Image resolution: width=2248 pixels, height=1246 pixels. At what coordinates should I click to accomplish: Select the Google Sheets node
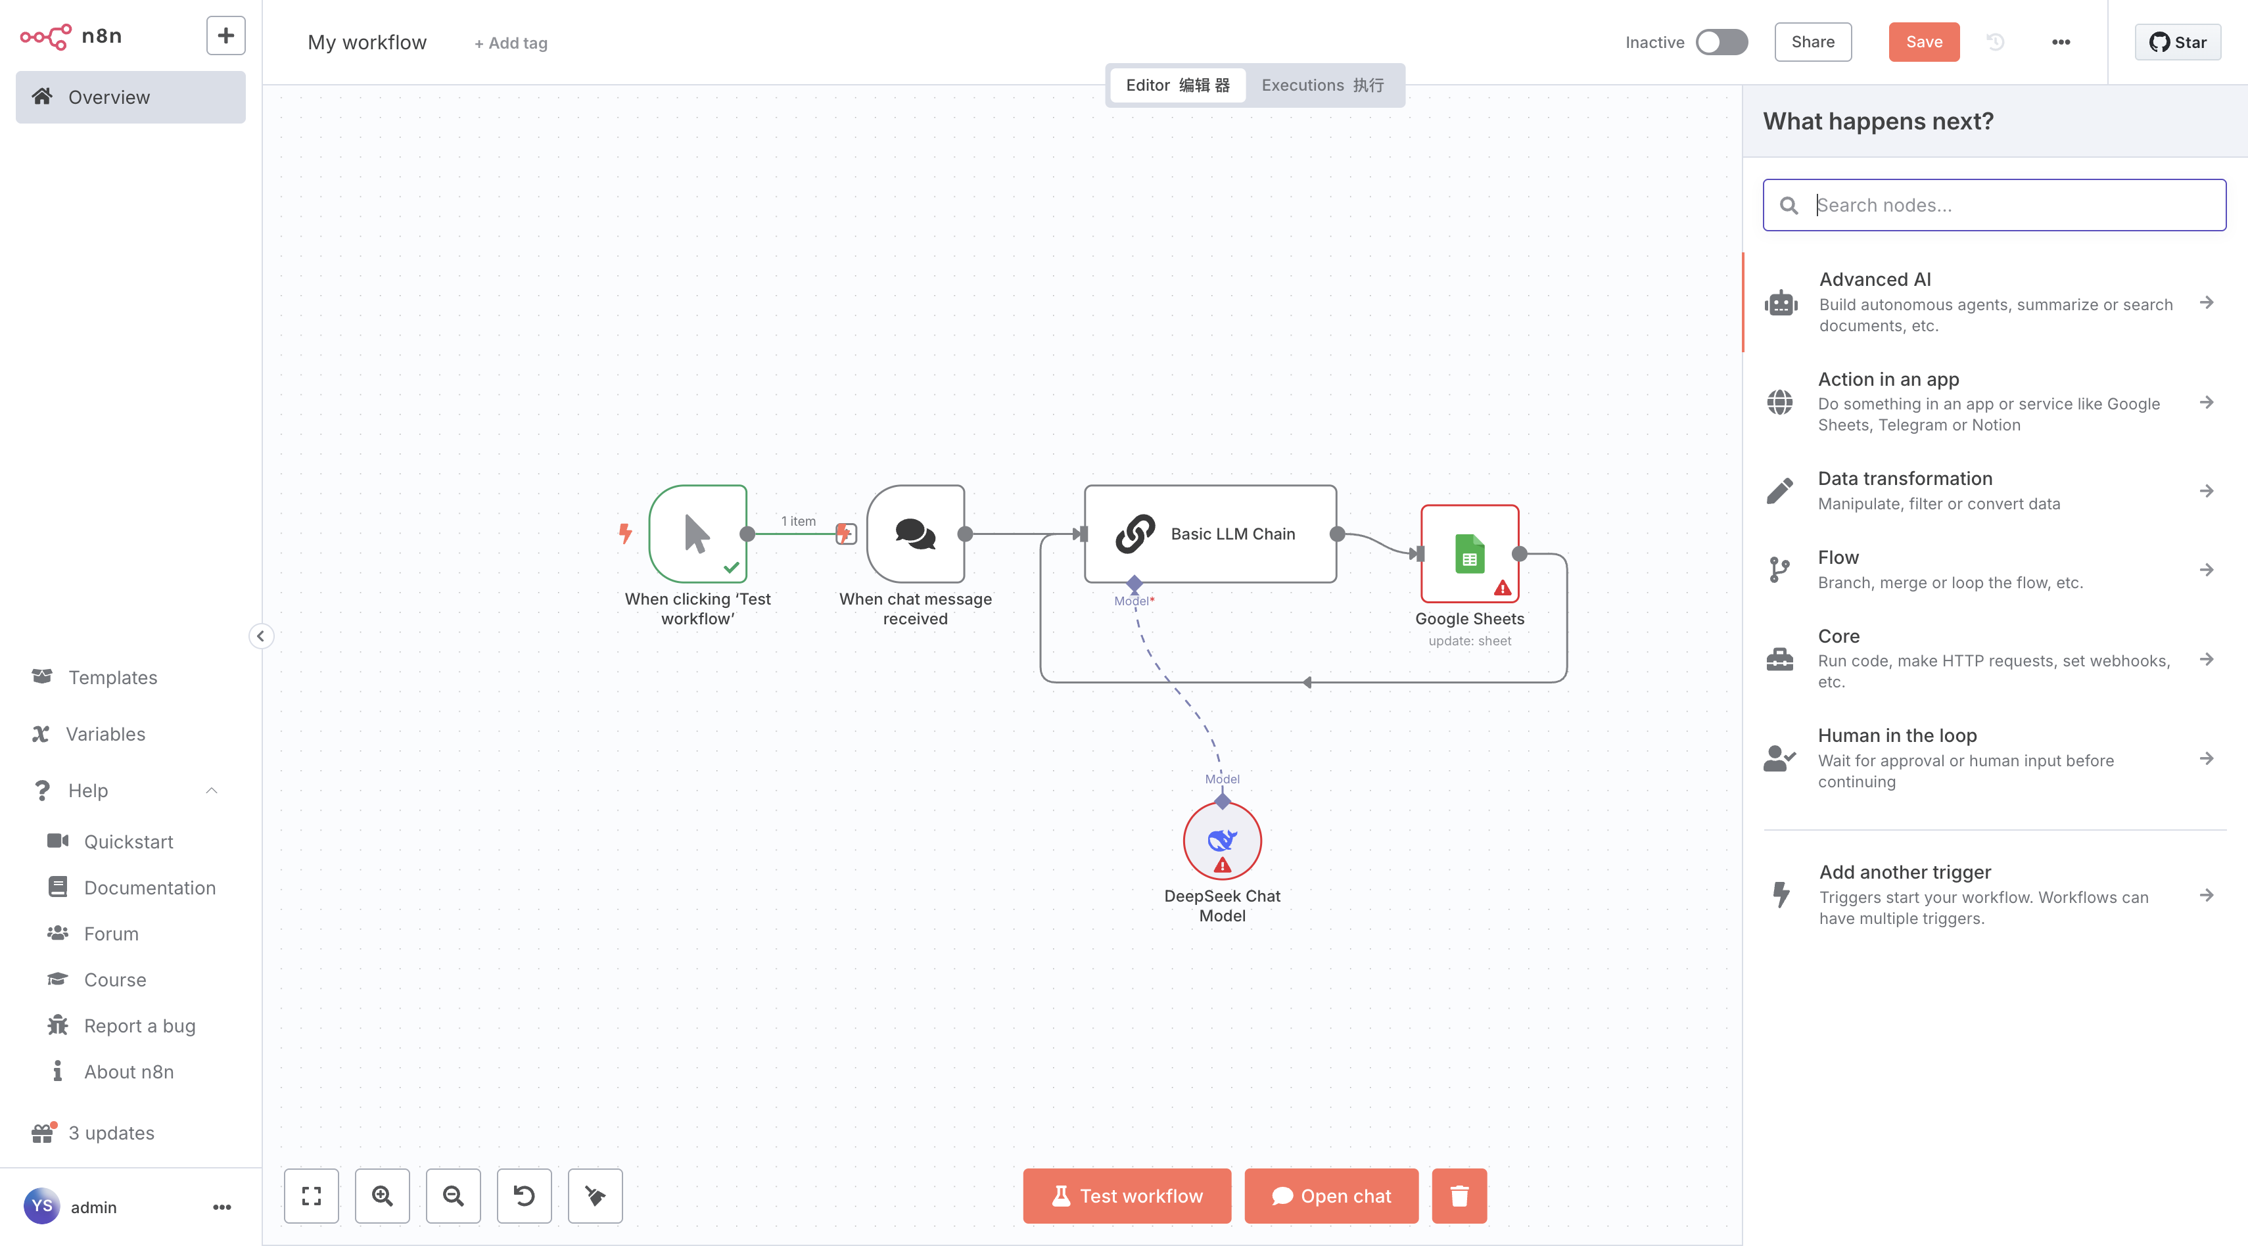[x=1470, y=553]
